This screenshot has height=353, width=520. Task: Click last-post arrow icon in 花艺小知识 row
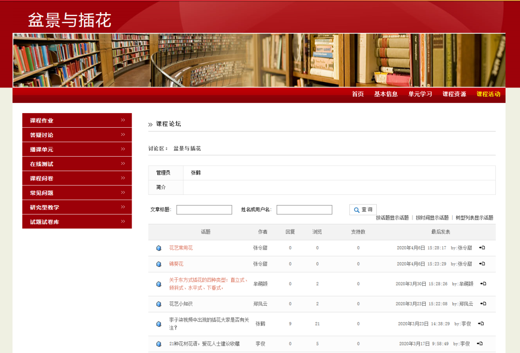click(x=483, y=304)
